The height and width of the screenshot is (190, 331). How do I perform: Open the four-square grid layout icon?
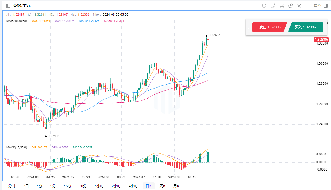click(x=308, y=6)
